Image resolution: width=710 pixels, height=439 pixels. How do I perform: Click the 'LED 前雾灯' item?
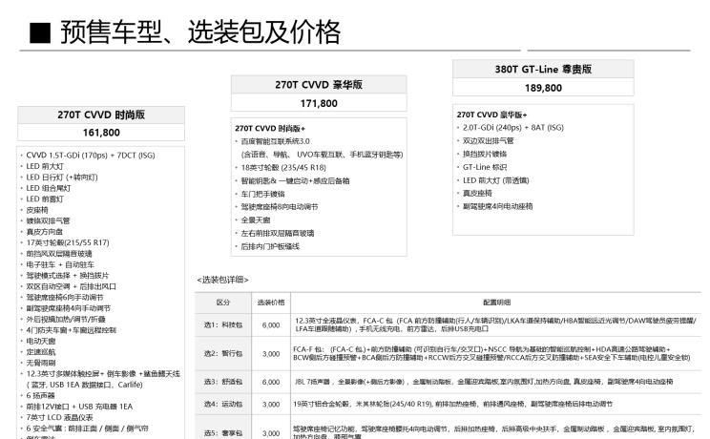(x=45, y=199)
